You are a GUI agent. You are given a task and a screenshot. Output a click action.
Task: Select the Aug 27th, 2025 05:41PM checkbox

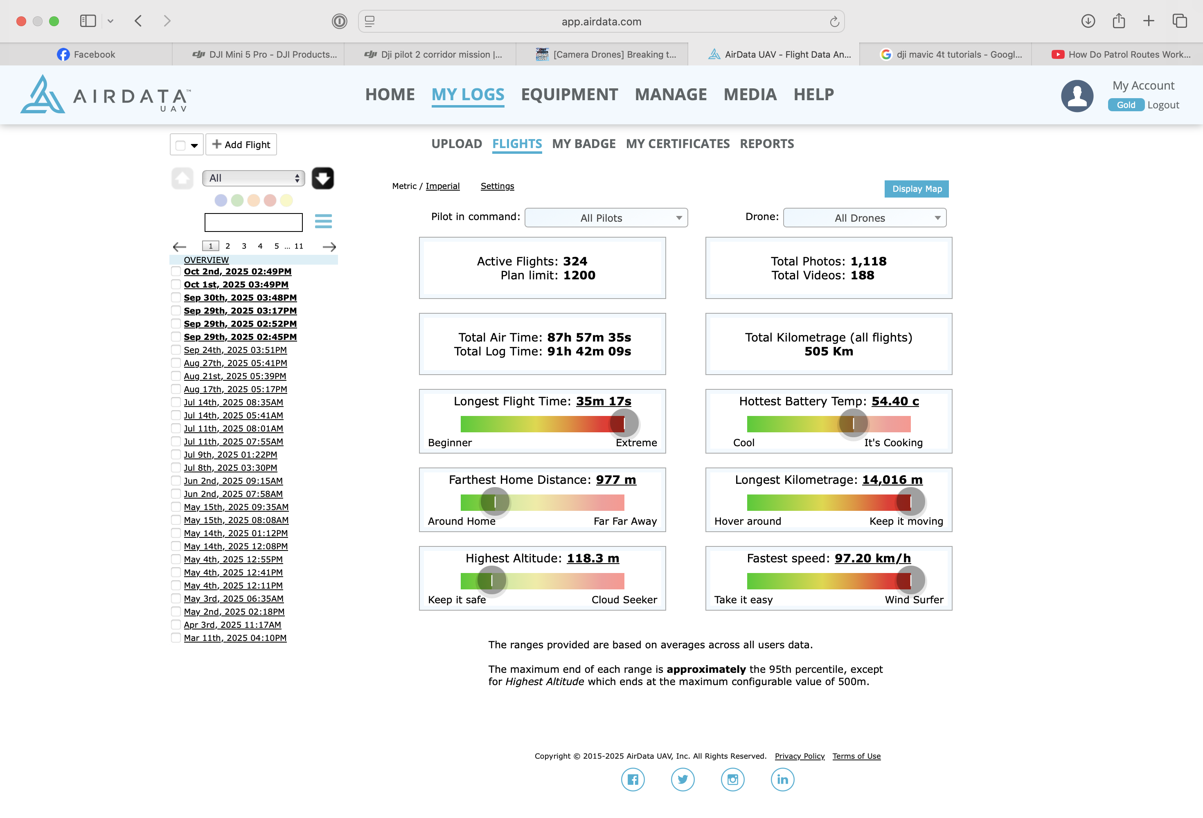click(176, 363)
